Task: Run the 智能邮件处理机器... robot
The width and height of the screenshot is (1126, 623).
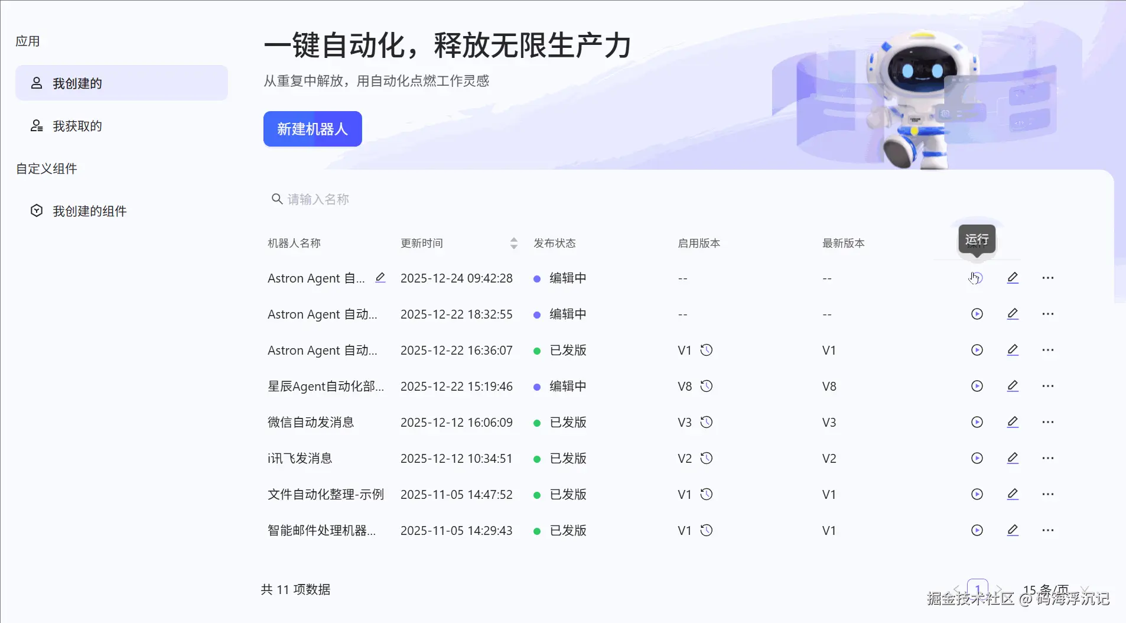Action: point(977,530)
